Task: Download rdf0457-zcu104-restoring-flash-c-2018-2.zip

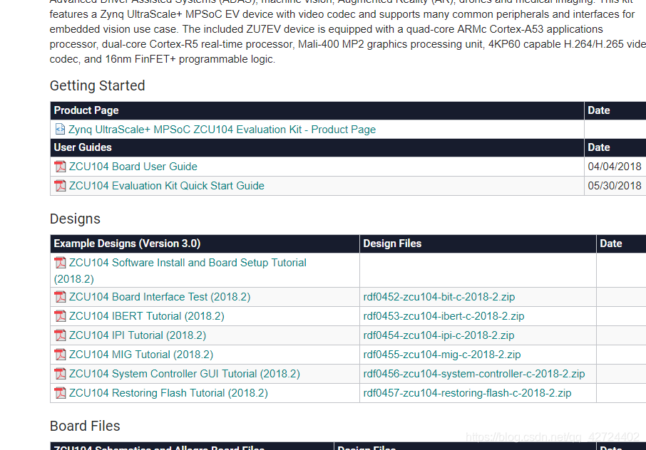Action: 467,393
